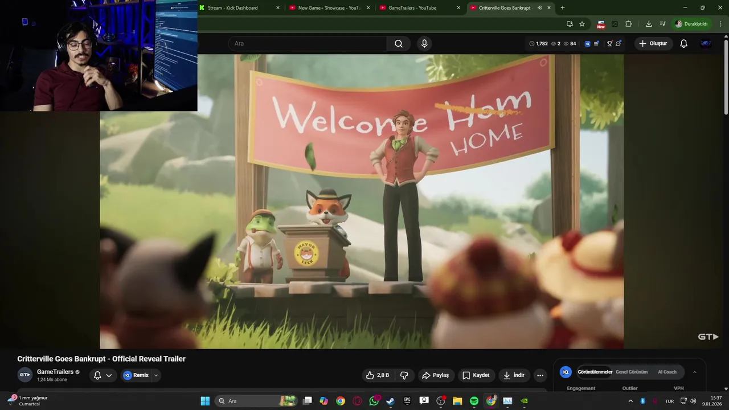Viewport: 729px width, 410px height.
Task: Click the Windows taskbar search box
Action: pos(257,401)
